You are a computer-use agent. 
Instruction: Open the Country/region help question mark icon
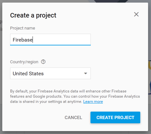click(x=43, y=62)
